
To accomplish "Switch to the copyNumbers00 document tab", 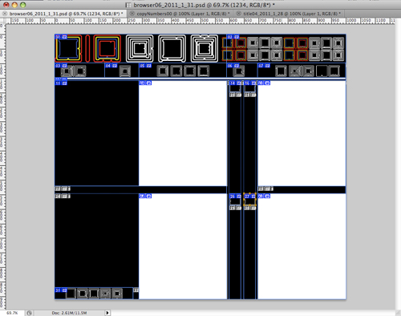I will tap(181, 14).
